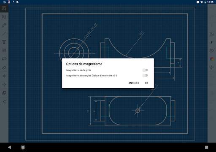This screenshot has height=152, width=216.
Task: Open text style icon on right panel
Action: pos(212,34)
